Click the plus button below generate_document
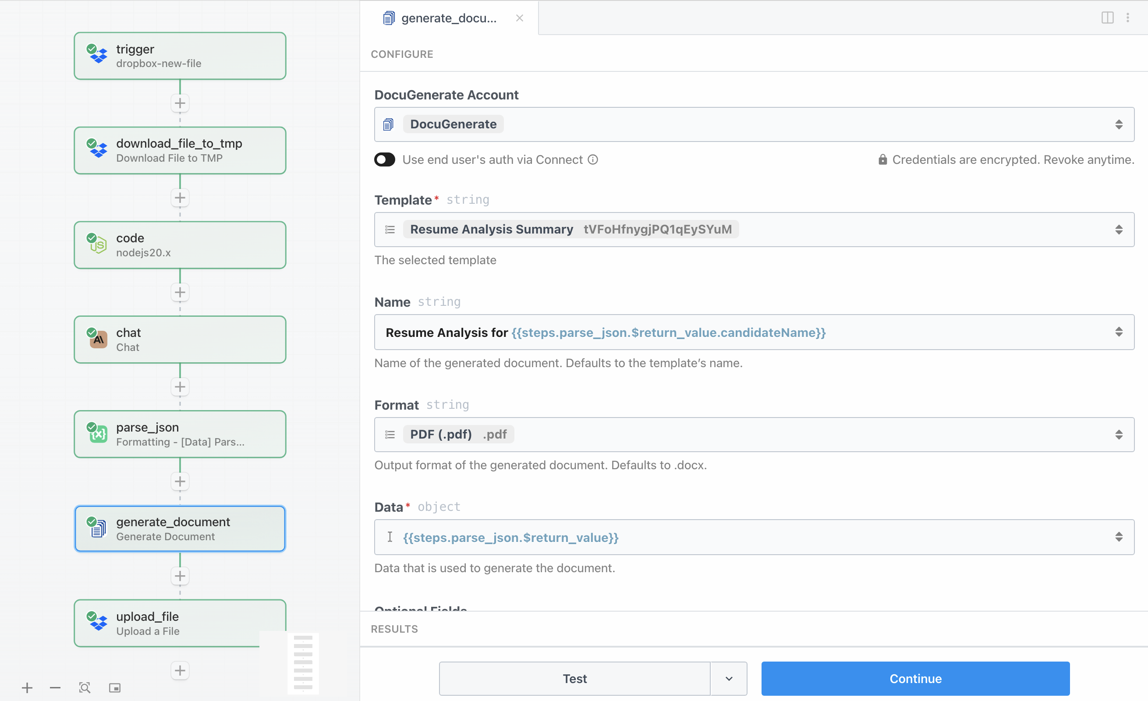The height and width of the screenshot is (701, 1148). (x=180, y=576)
